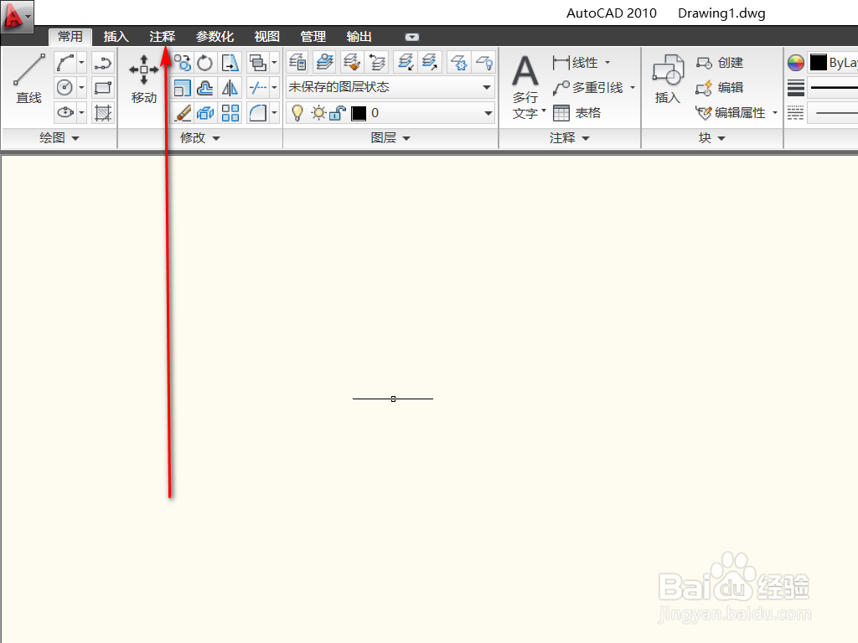This screenshot has height=643, width=858.
Task: Switch to the 视图 ribbon tab
Action: (x=267, y=37)
